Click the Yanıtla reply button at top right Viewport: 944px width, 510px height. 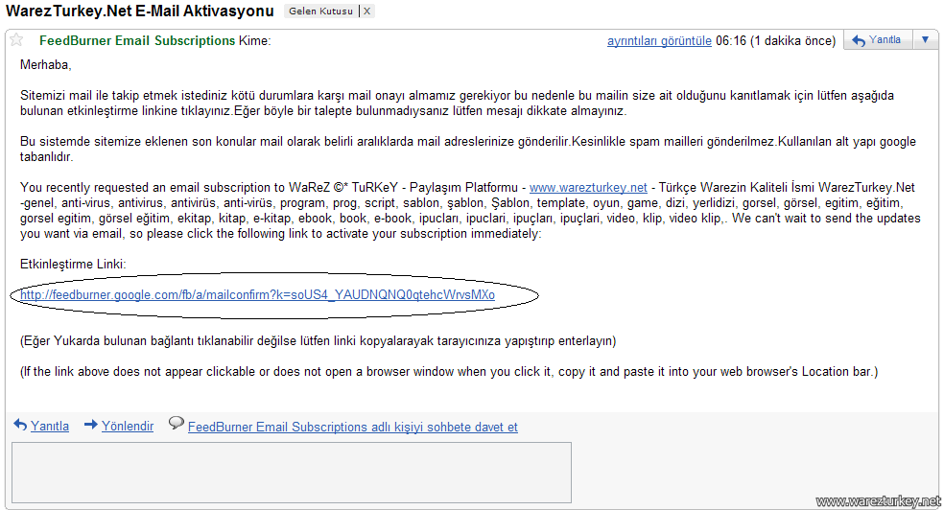coord(879,40)
